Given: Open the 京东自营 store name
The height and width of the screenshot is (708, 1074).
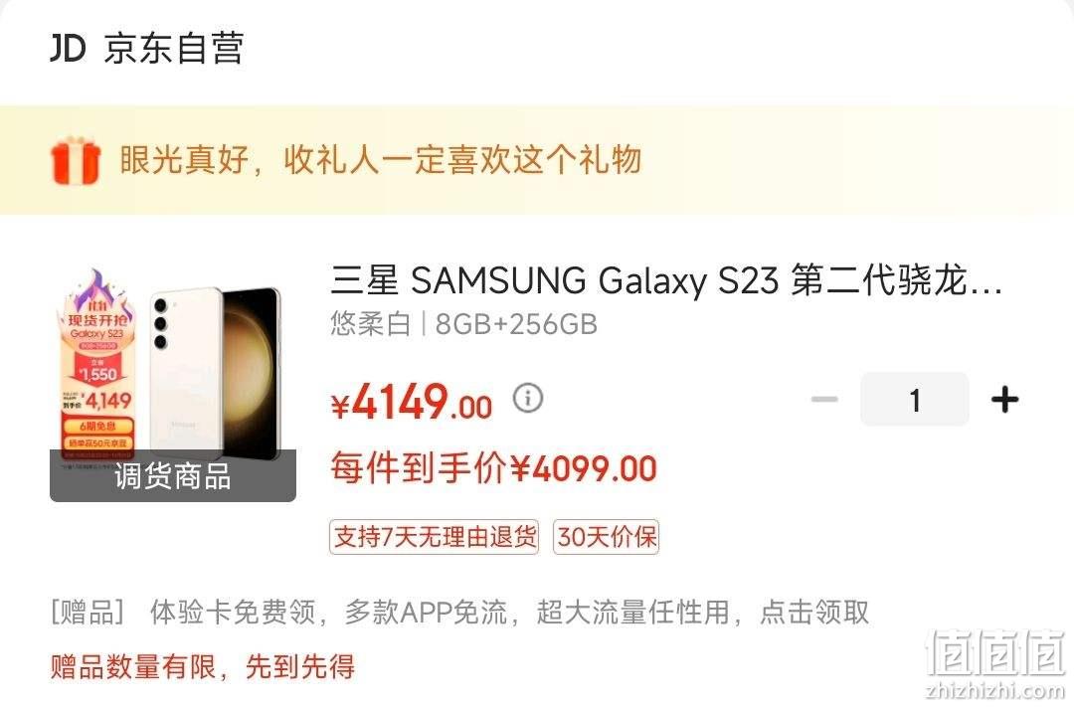Looking at the screenshot, I should click(x=174, y=48).
